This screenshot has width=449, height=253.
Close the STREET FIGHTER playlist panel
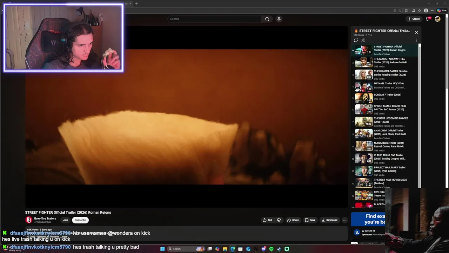[x=416, y=32]
